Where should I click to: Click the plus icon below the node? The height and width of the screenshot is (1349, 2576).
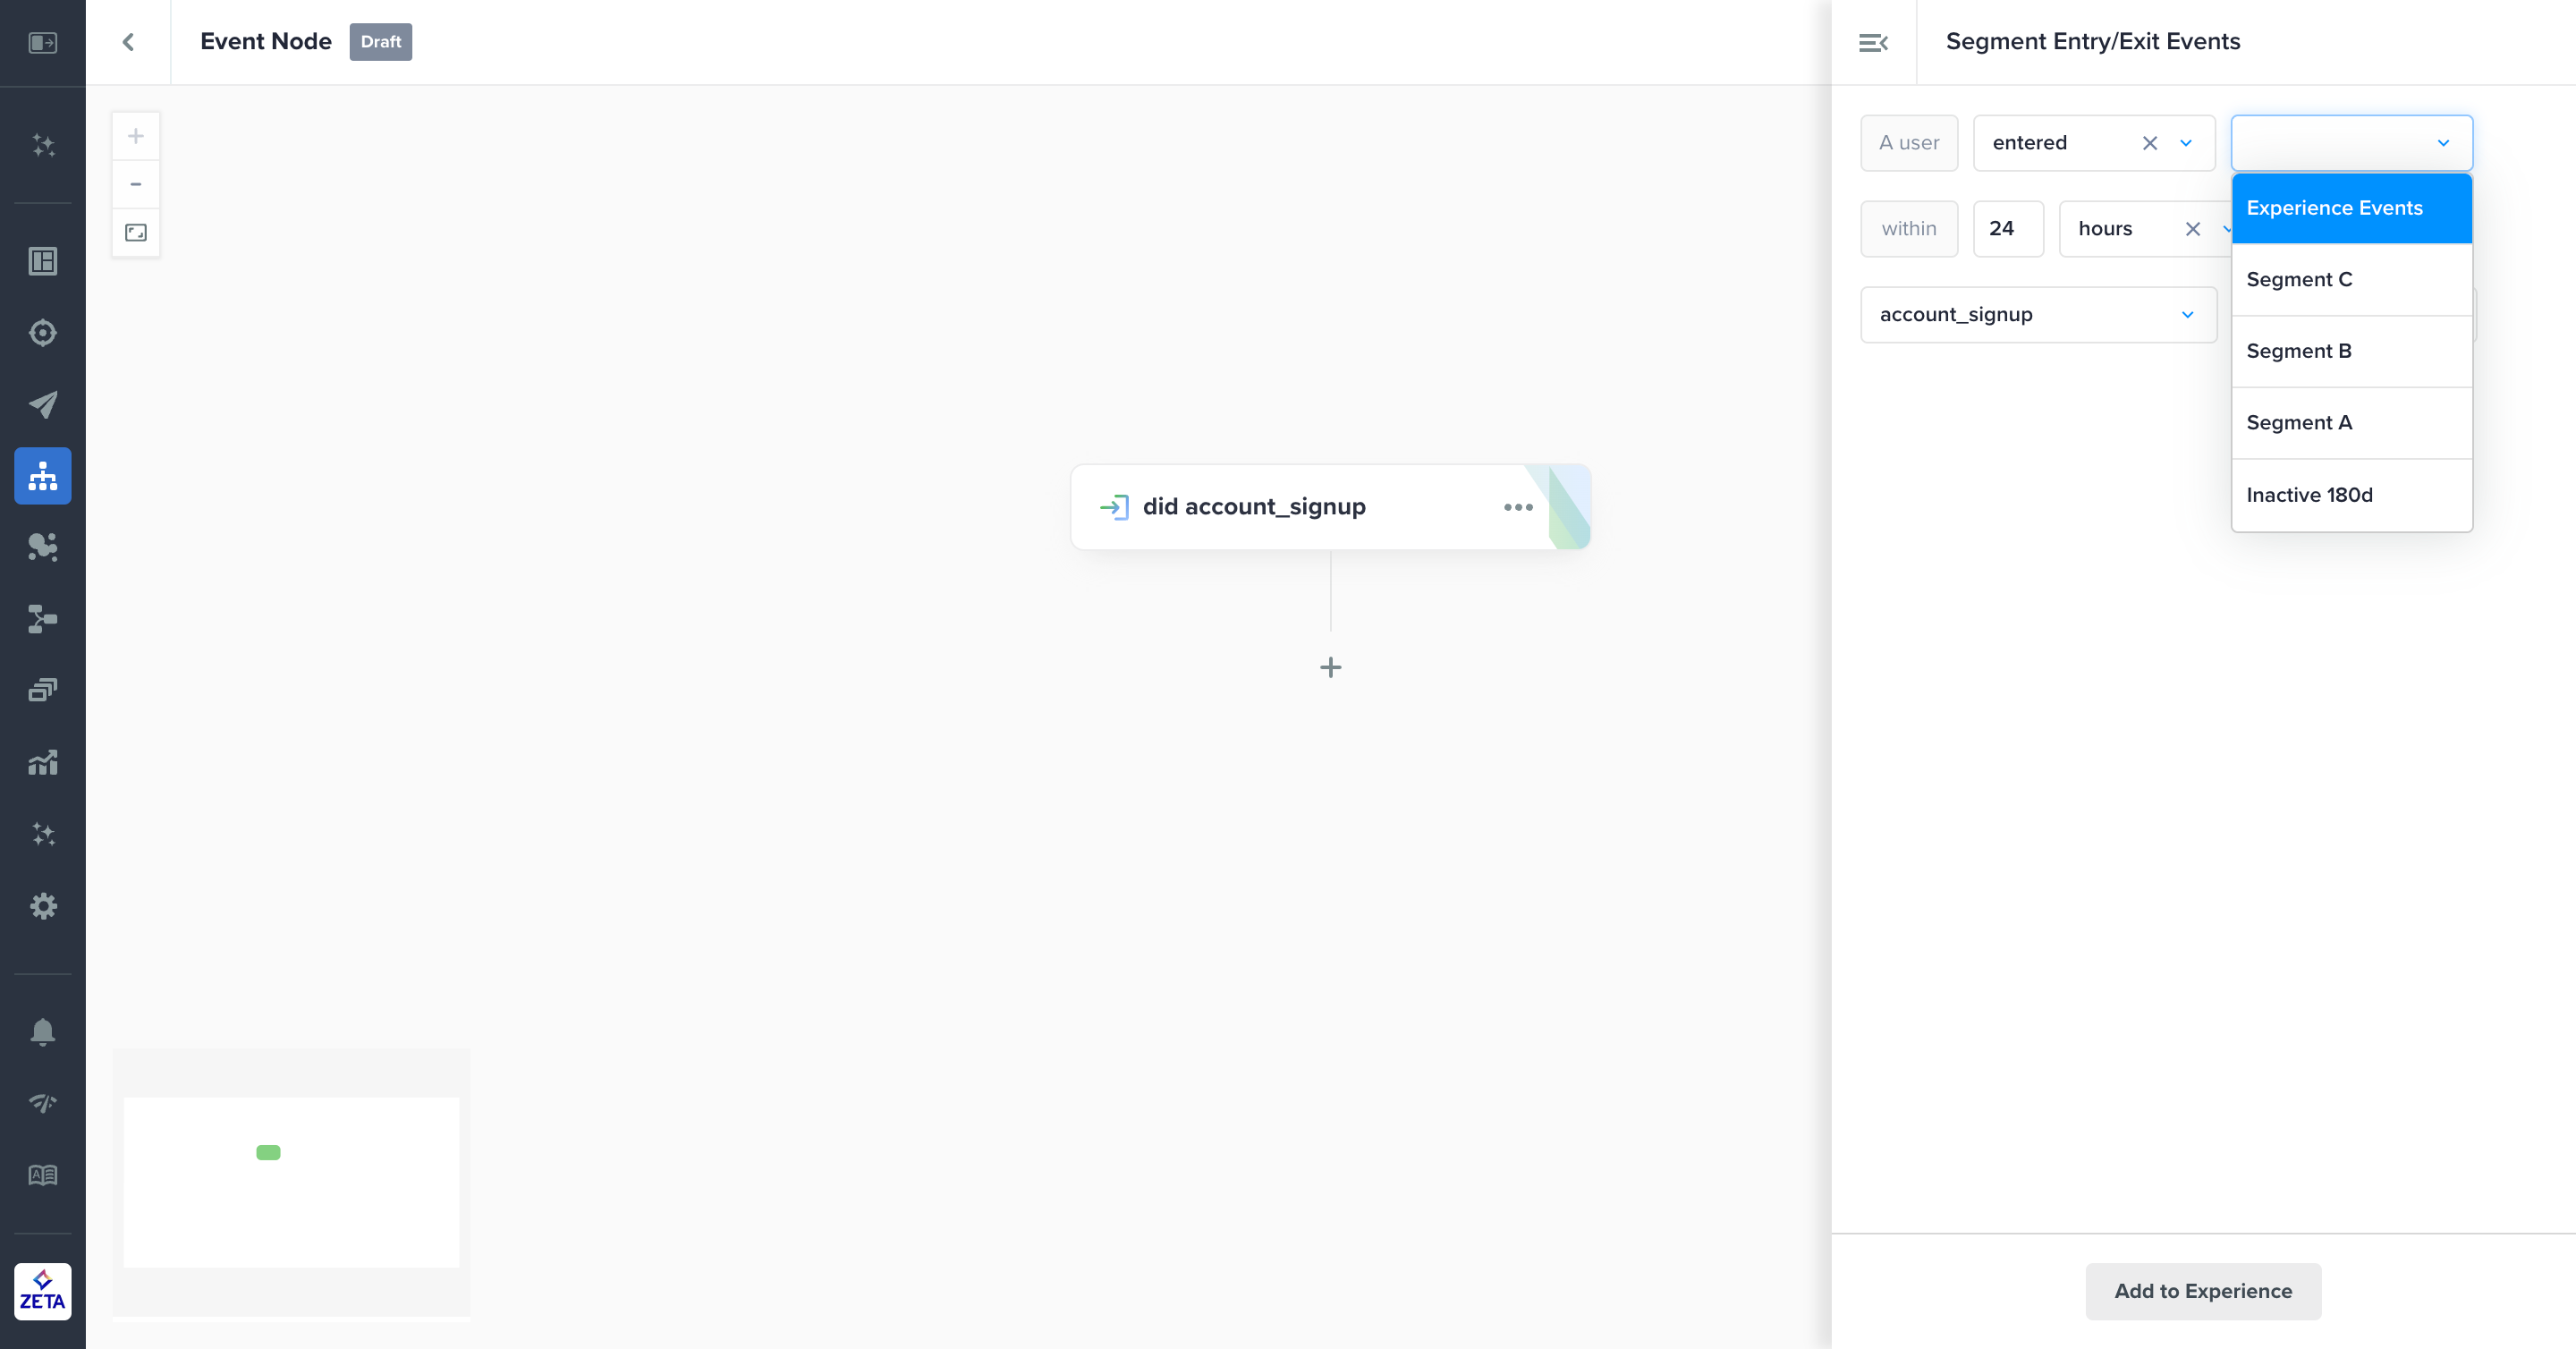click(x=1330, y=667)
